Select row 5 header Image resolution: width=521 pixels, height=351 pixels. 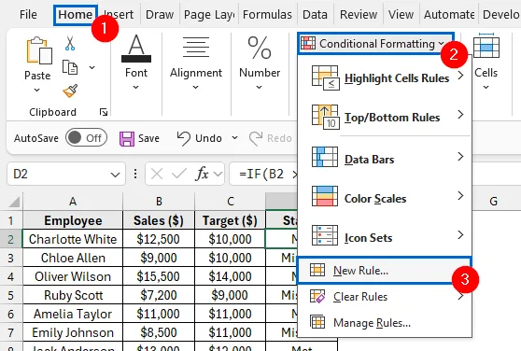coord(10,295)
